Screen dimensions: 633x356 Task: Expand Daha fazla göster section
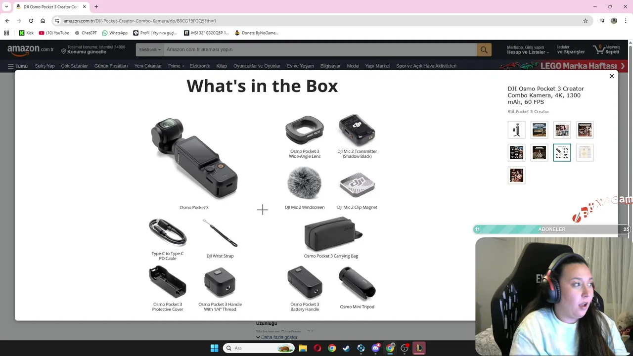[276, 337]
